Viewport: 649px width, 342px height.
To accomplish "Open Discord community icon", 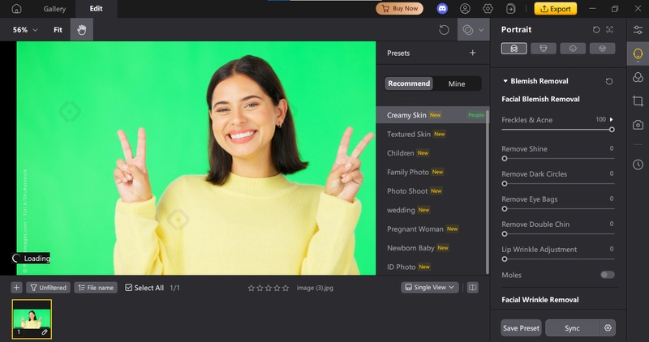I will click(x=441, y=9).
